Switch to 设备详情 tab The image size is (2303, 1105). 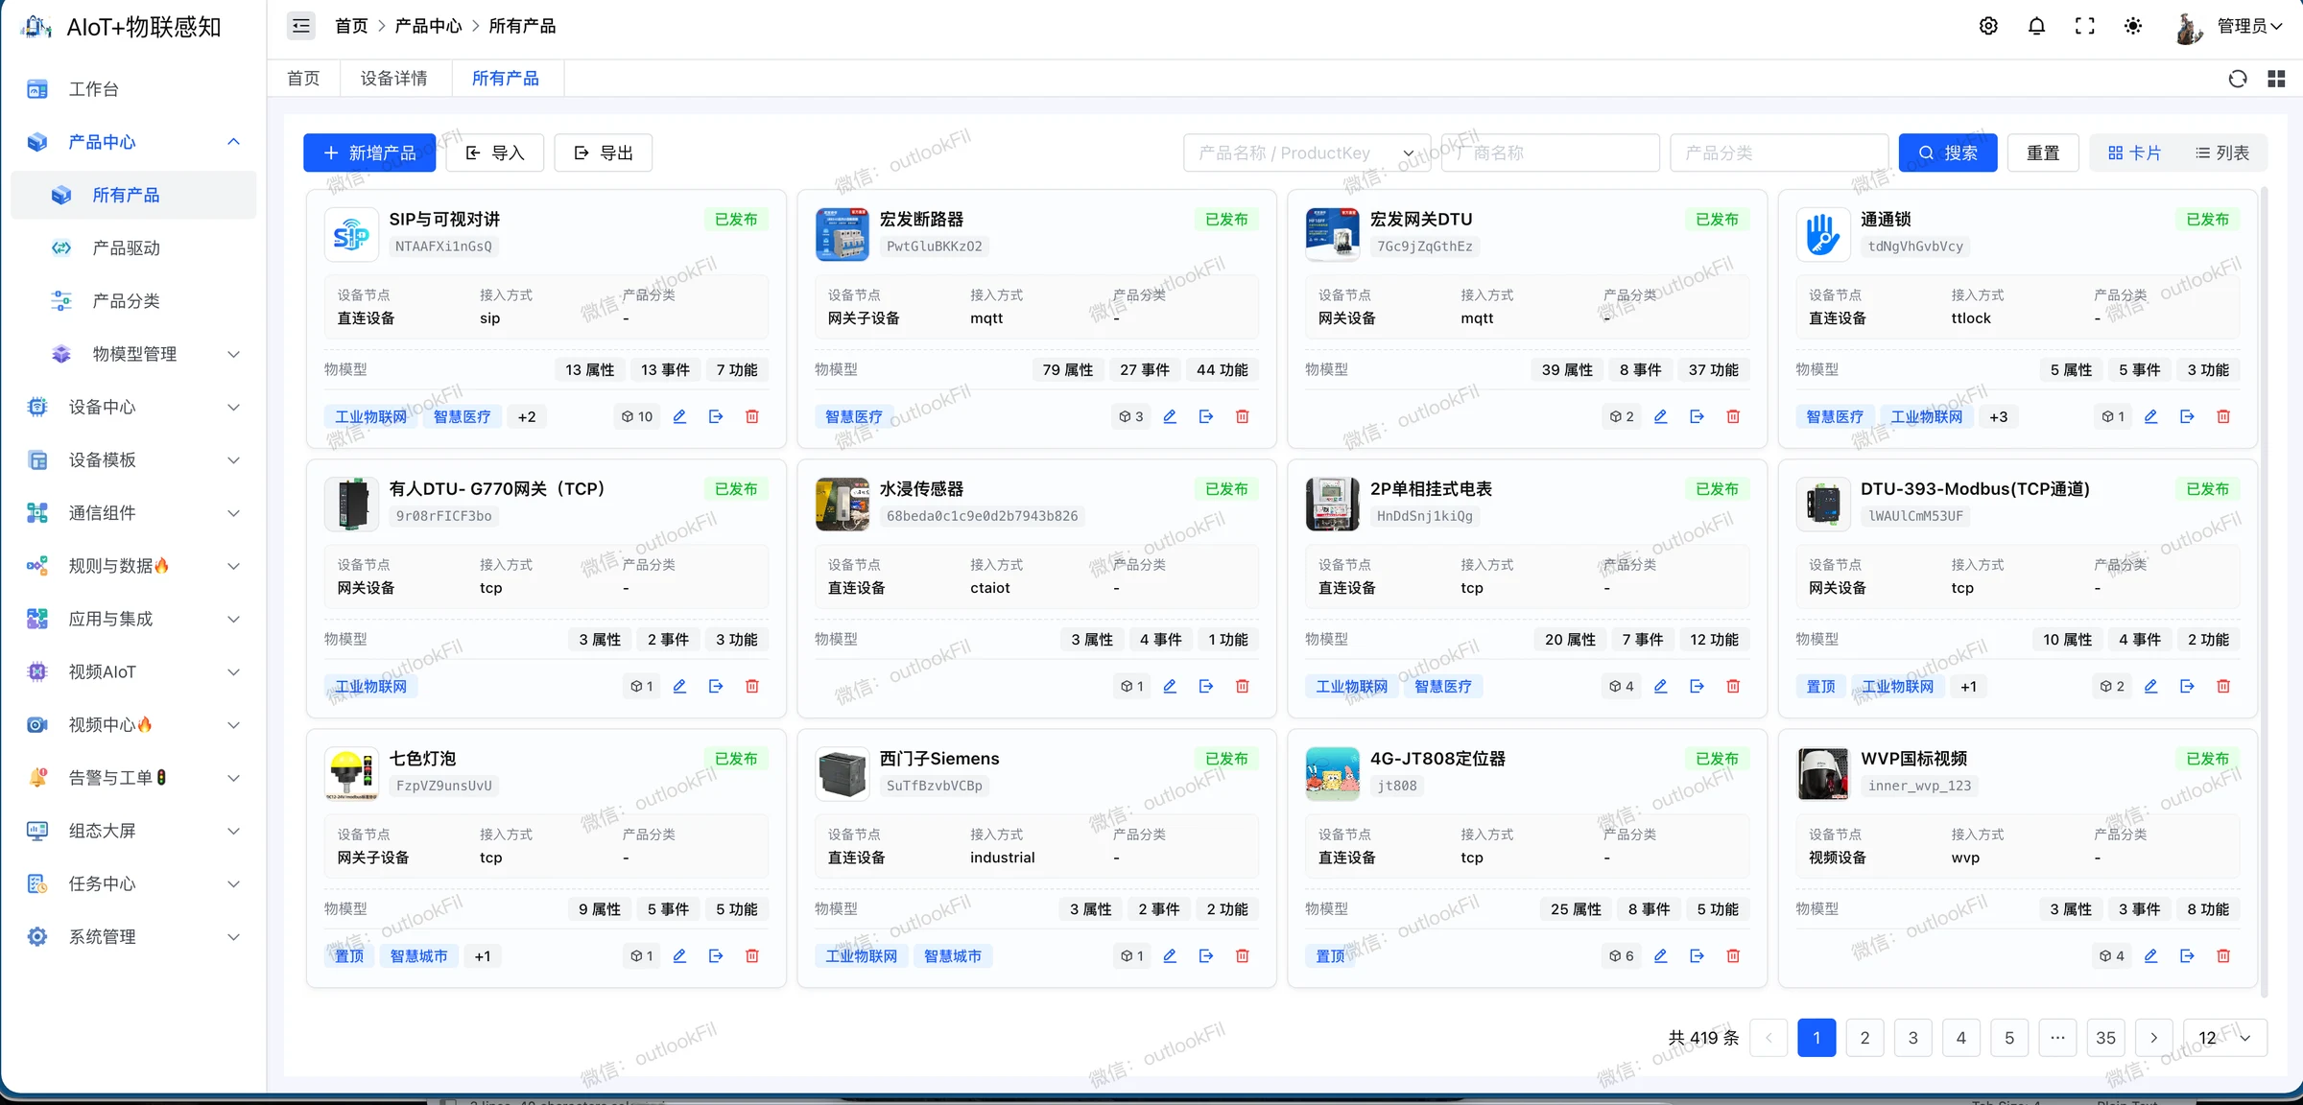(x=394, y=79)
